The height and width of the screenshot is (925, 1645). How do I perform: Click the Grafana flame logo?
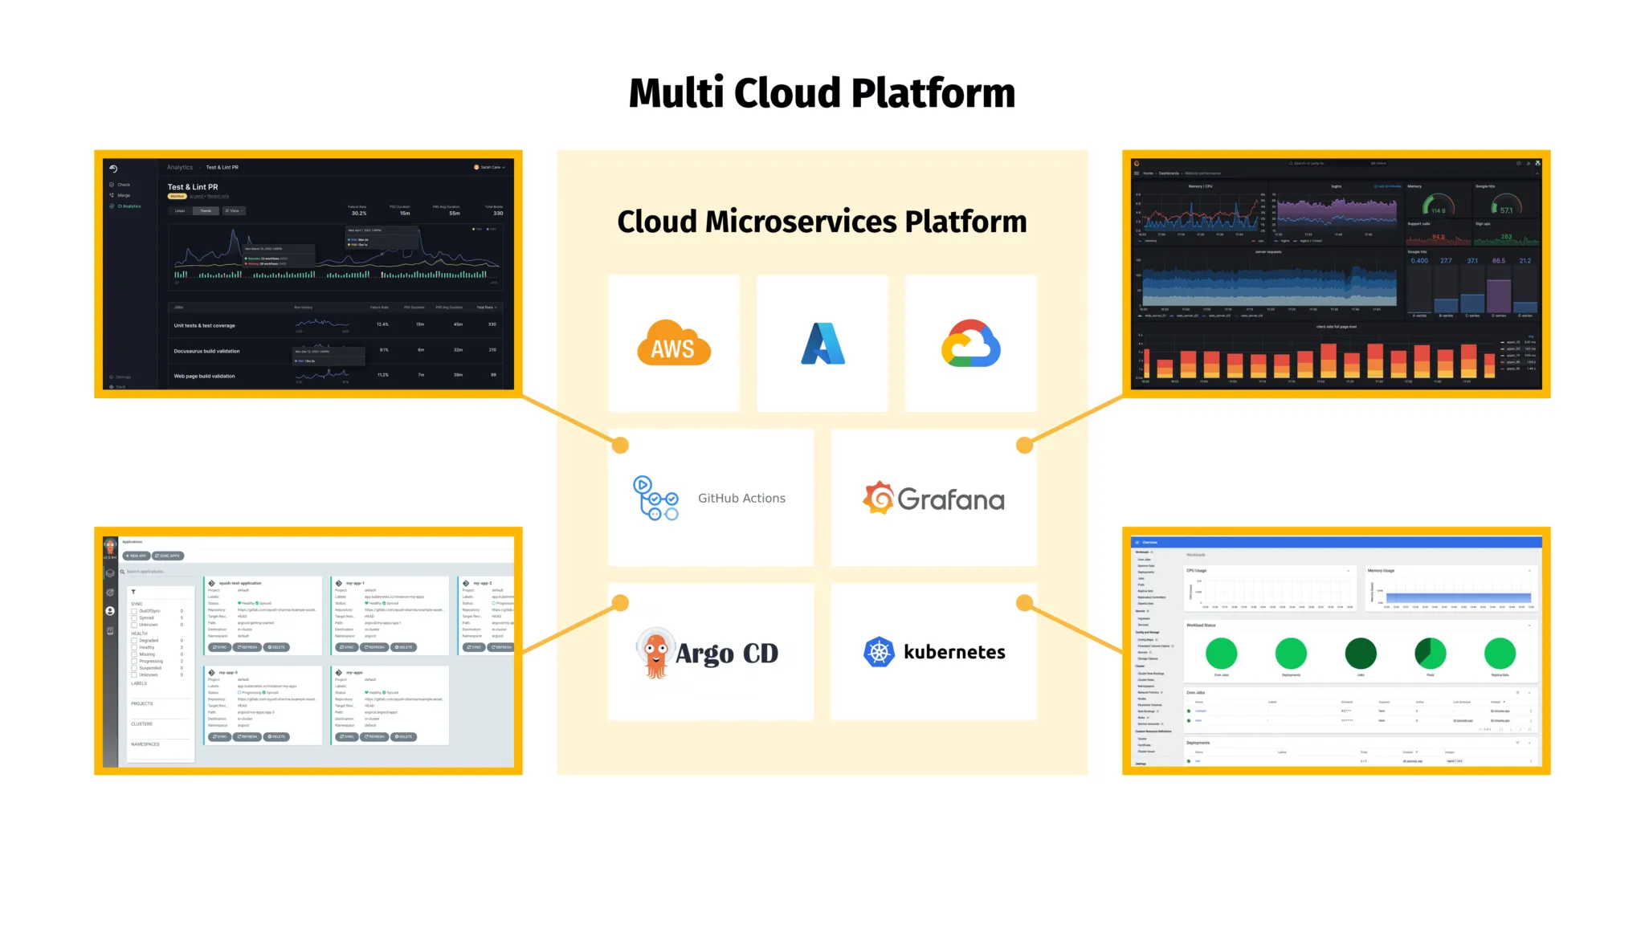tap(880, 498)
